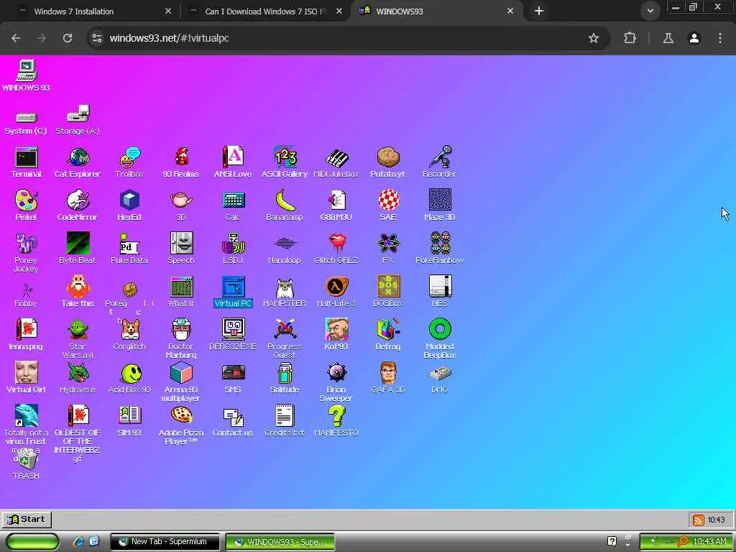Open the System (C:) drive icon

(x=27, y=123)
